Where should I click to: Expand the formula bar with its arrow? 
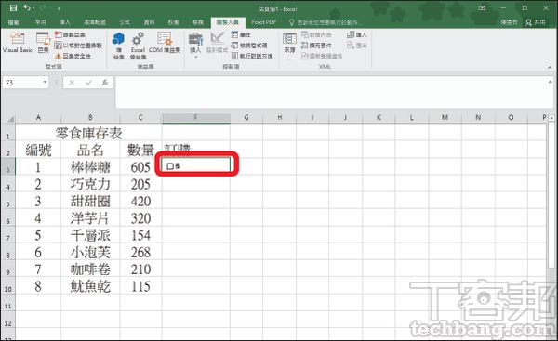551,82
